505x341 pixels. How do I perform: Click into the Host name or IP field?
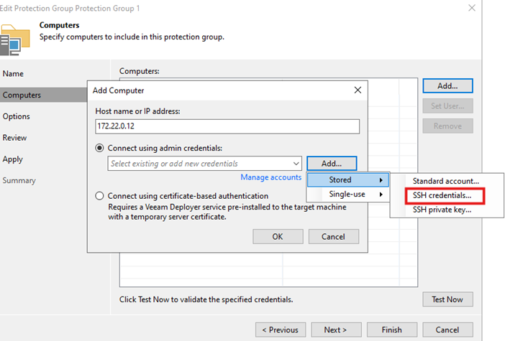click(x=227, y=126)
